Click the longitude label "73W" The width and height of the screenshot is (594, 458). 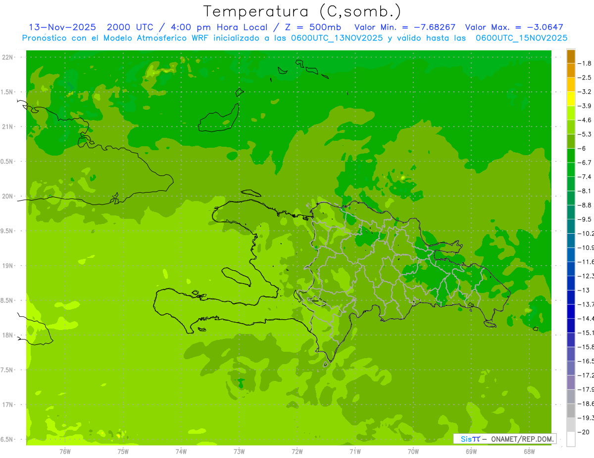pos(239,451)
